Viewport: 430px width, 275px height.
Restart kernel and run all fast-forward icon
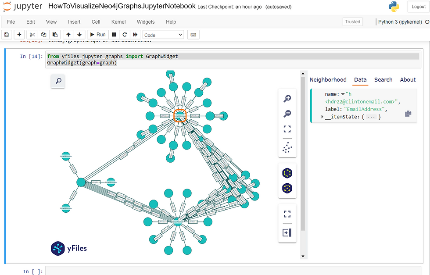click(x=135, y=35)
